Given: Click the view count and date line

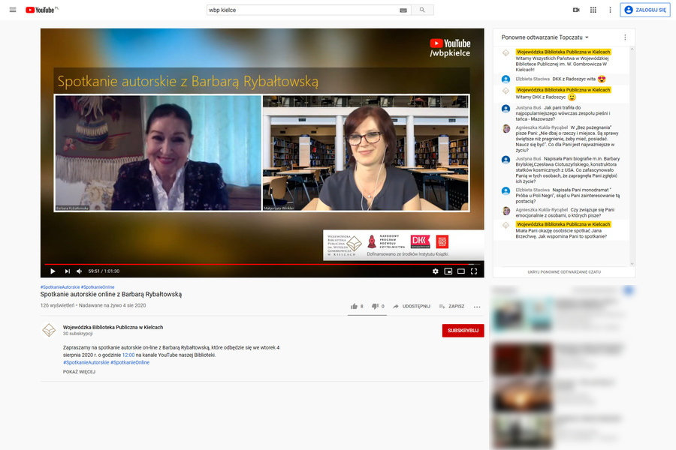Looking at the screenshot, I should (93, 305).
